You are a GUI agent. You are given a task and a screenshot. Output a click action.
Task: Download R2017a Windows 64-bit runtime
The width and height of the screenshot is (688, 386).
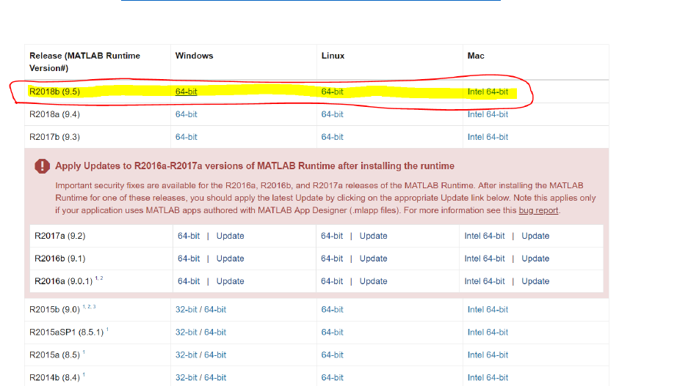click(x=189, y=236)
